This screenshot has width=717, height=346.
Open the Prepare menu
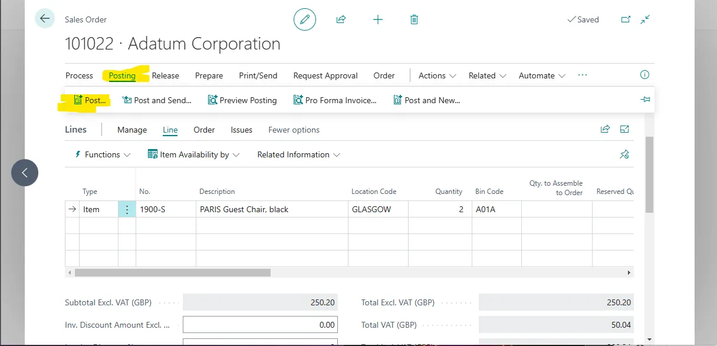pos(209,75)
